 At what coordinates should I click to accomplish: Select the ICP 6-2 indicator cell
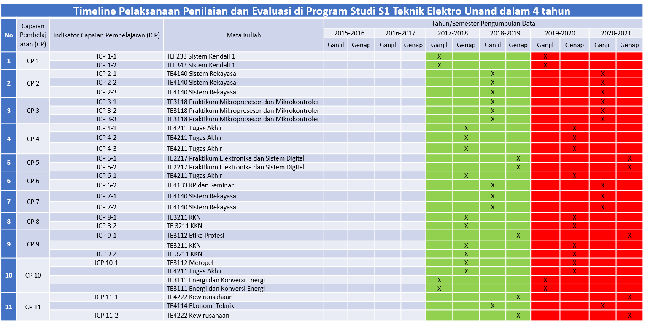click(107, 185)
